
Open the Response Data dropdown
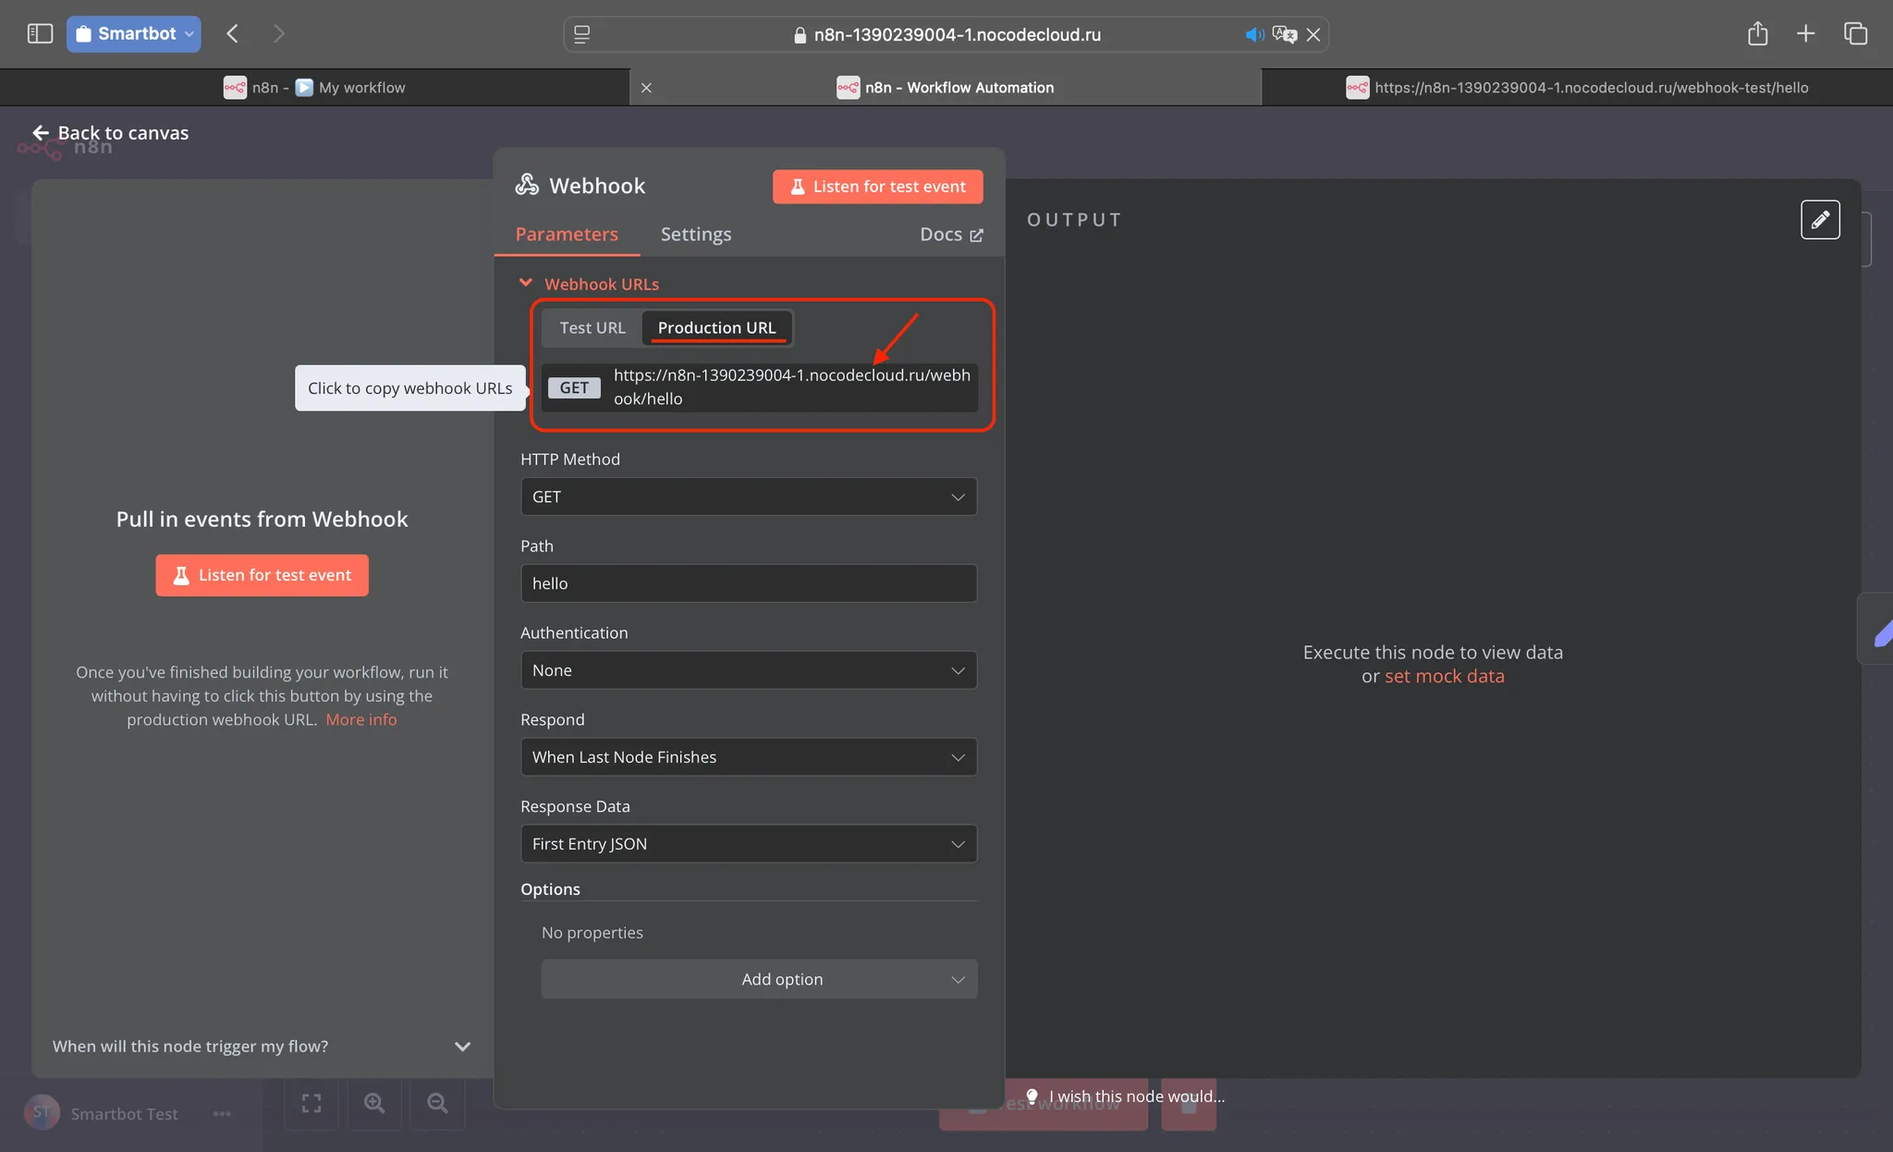click(x=749, y=844)
